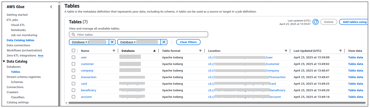
Task: View Table data for user row
Action: click(x=355, y=57)
